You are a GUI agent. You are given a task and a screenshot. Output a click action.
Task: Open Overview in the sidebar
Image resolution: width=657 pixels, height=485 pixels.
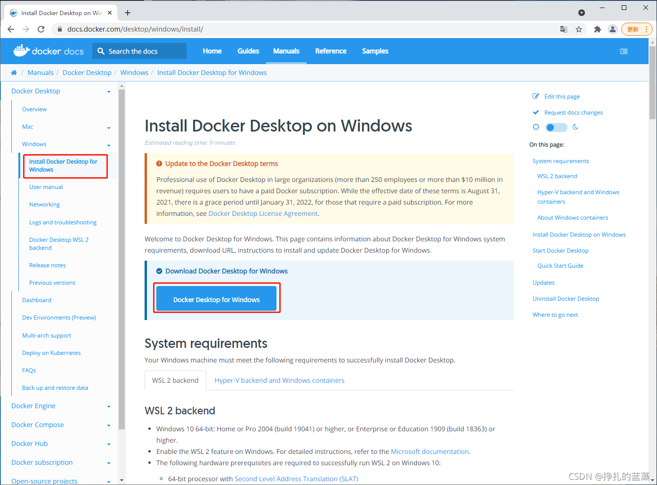(34, 109)
